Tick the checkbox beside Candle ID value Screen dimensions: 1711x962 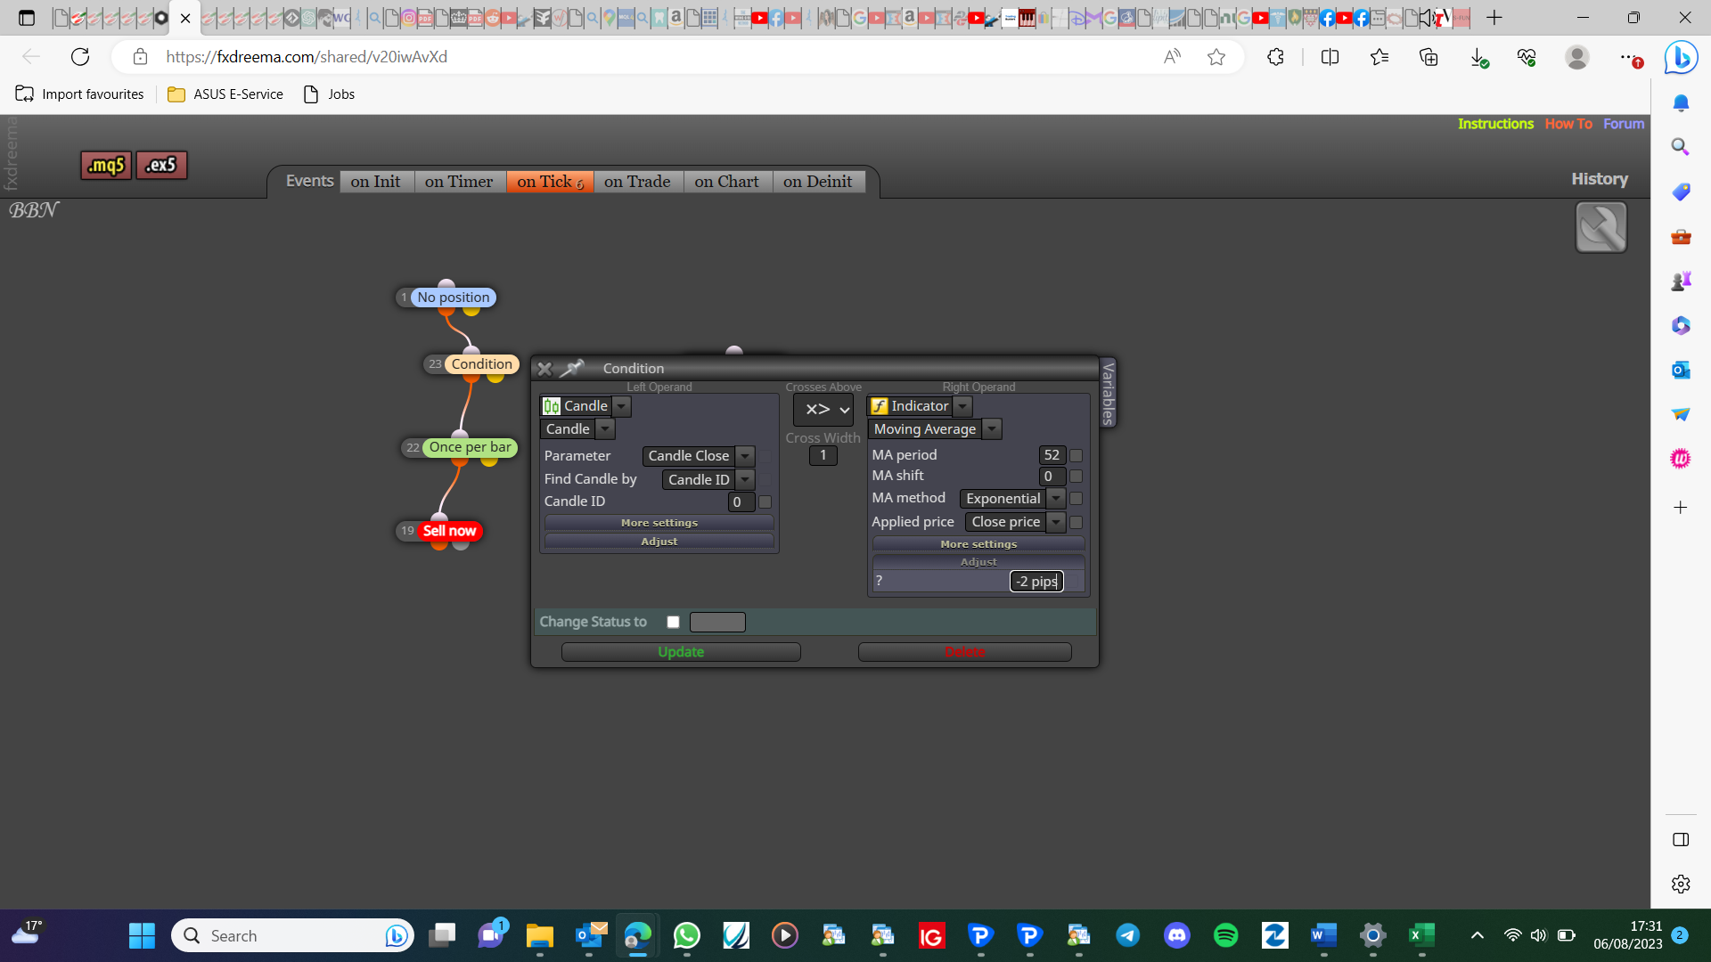tap(765, 501)
